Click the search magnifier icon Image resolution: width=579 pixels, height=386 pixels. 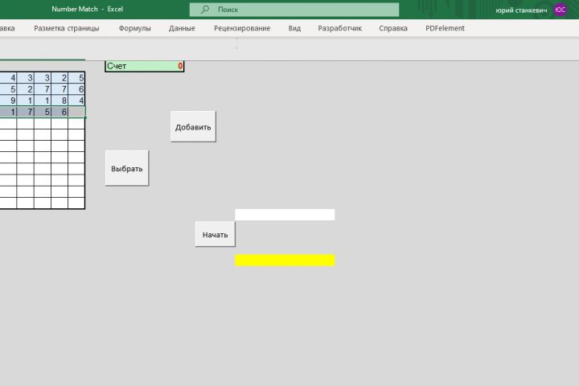coord(205,10)
